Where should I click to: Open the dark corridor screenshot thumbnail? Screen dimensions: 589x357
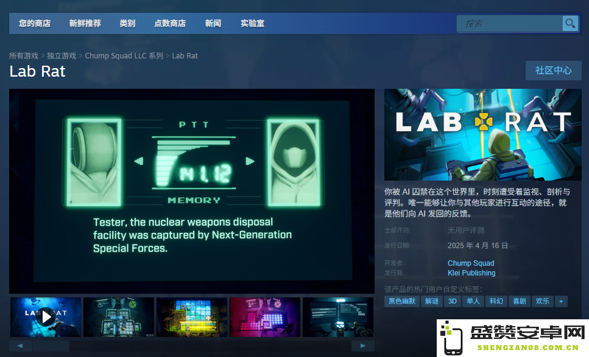point(338,317)
